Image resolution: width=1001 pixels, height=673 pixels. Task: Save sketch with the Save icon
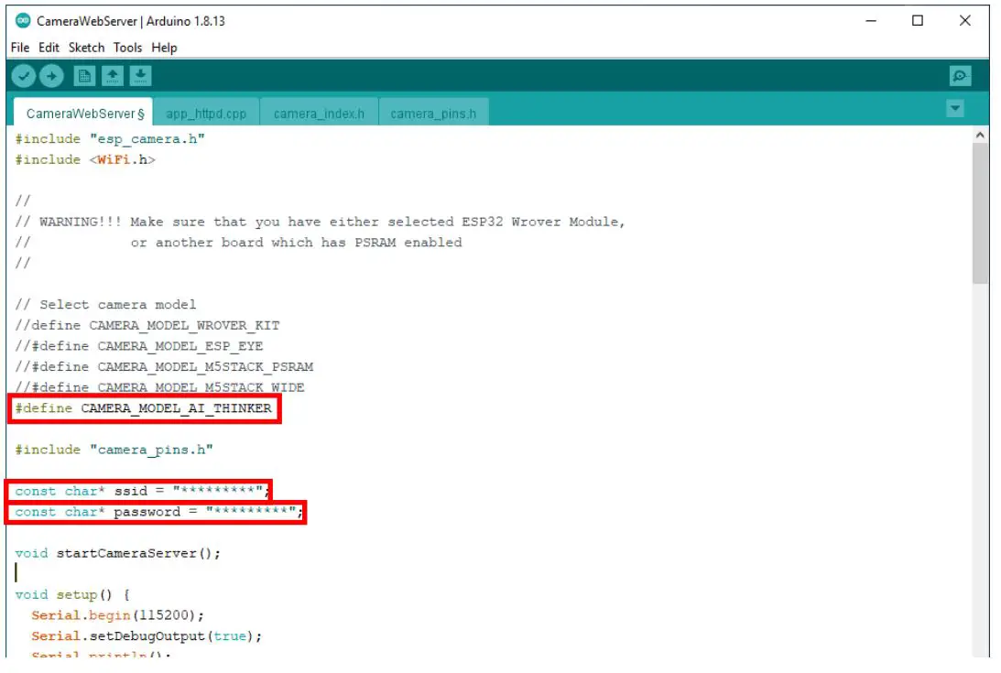pos(140,77)
